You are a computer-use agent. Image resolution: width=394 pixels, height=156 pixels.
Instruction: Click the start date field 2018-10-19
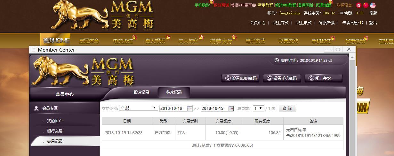coord(173,108)
